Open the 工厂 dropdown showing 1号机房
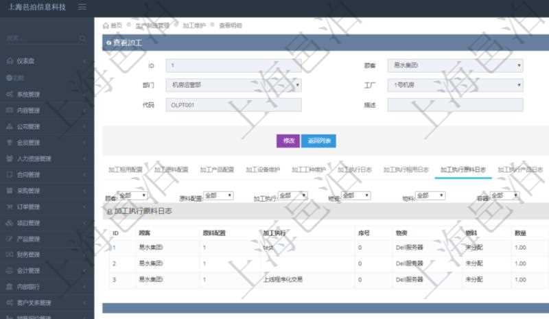 455,85
